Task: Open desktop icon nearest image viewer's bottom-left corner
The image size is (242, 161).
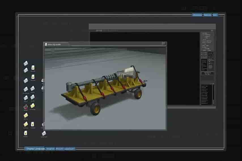Action: [x=44, y=133]
